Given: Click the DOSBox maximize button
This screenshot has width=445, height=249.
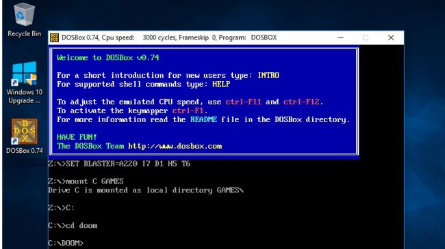Looking at the screenshot, I should (366, 38).
